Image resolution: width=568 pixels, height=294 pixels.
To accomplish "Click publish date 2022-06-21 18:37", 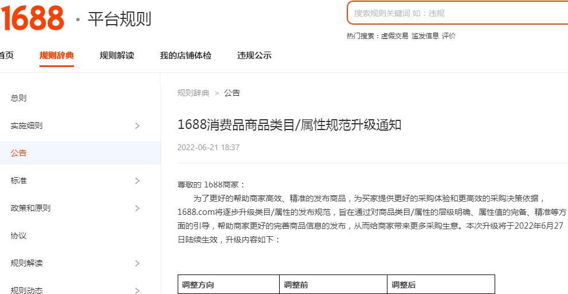I will (x=208, y=147).
